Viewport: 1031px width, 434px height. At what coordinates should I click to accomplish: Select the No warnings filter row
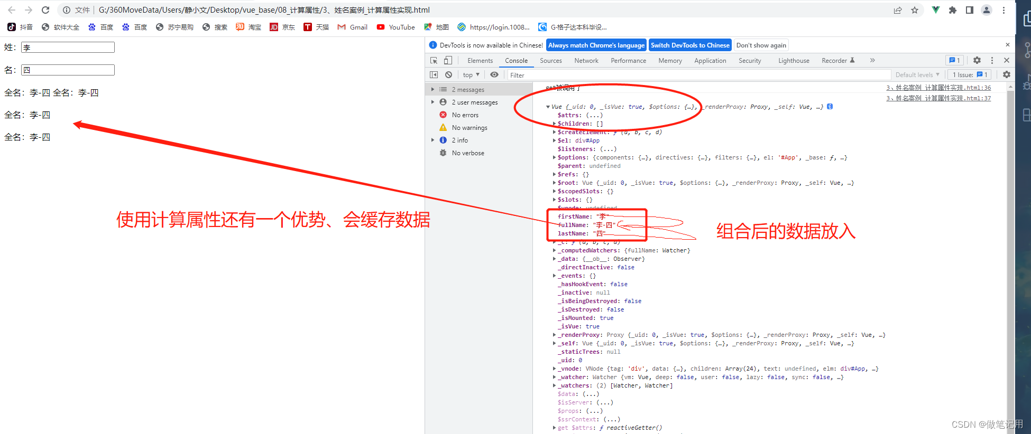[478, 127]
